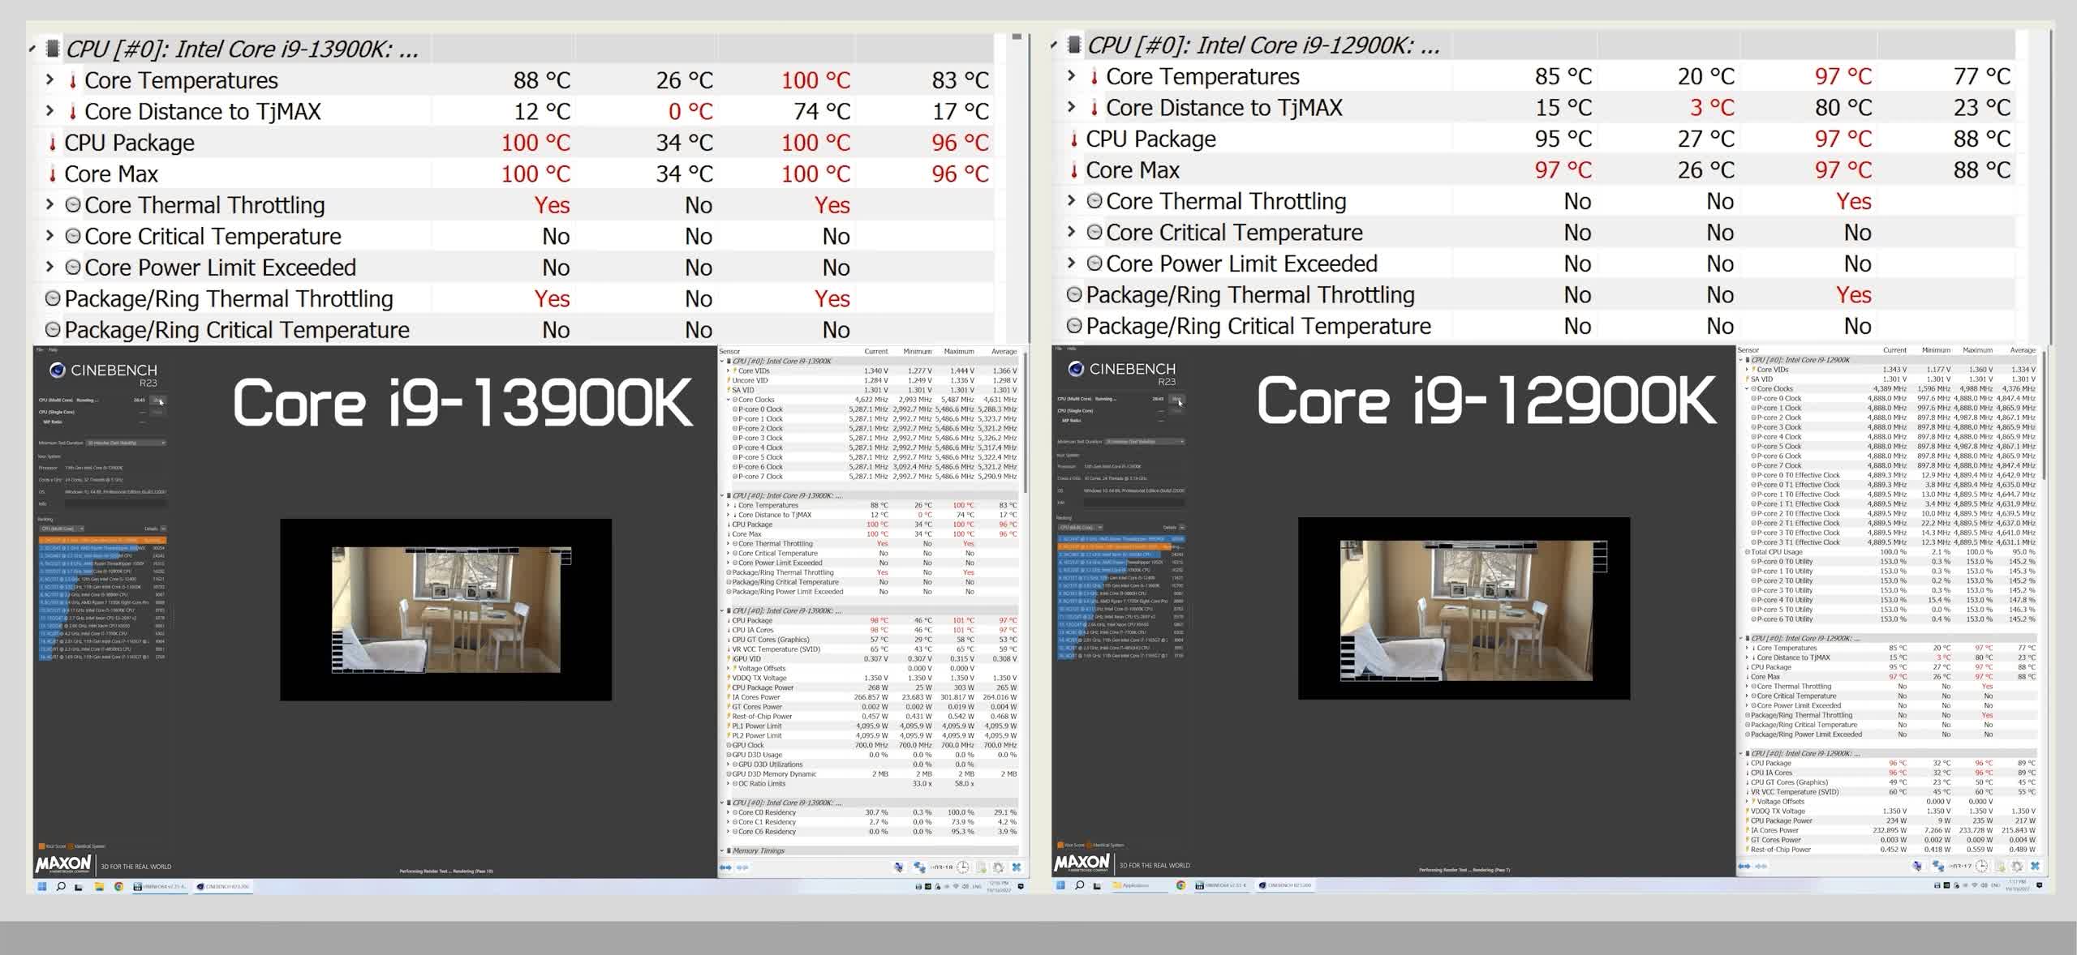The height and width of the screenshot is (955, 2077).
Task: Open Search on the left taskbar
Action: click(x=61, y=887)
